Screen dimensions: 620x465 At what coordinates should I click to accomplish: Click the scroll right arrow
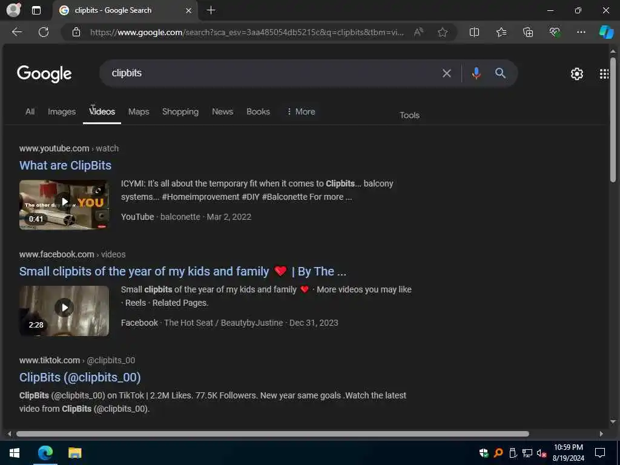tap(601, 434)
